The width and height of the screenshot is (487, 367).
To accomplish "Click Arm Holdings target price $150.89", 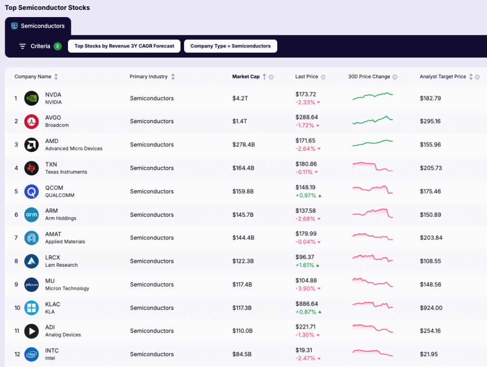I will pyautogui.click(x=430, y=214).
